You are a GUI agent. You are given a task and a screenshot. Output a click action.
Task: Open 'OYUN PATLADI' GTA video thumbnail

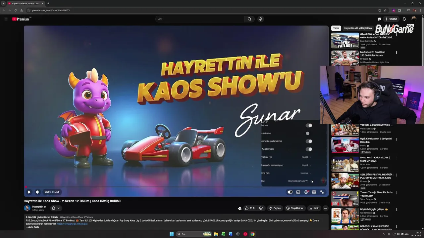pos(345,40)
